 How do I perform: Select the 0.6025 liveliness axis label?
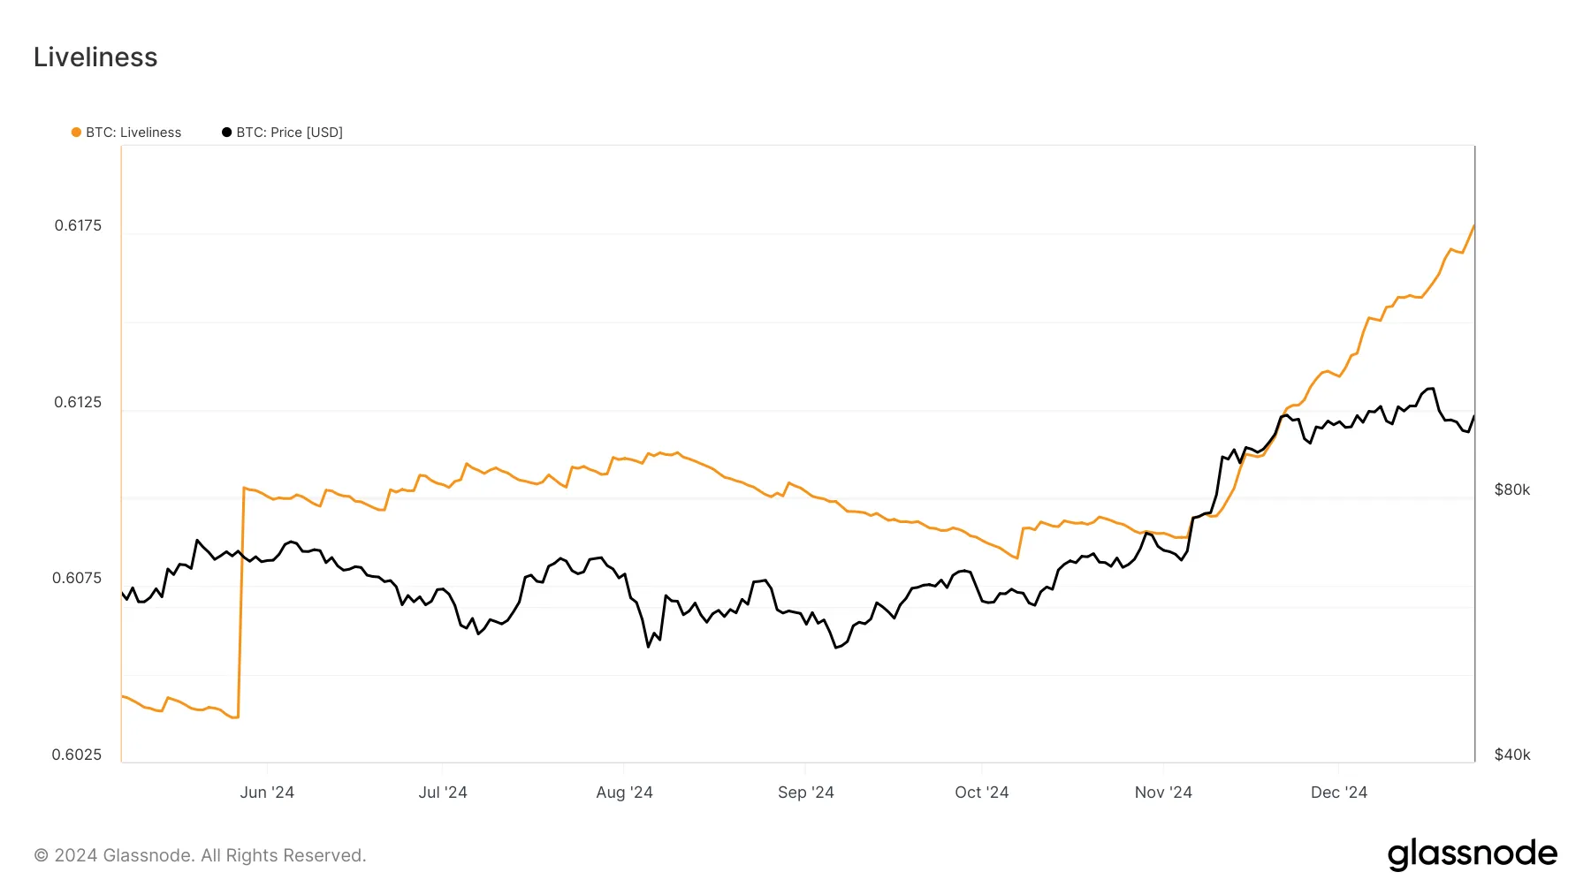pyautogui.click(x=77, y=755)
